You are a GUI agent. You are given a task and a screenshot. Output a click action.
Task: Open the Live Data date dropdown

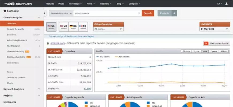(215, 29)
